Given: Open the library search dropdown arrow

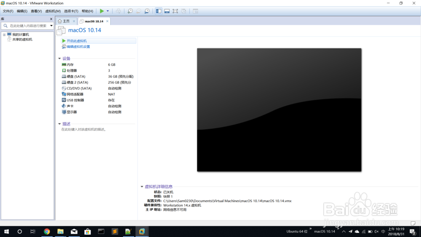Looking at the screenshot, I should 51,26.
